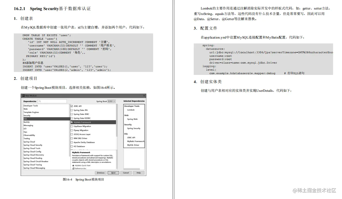Open the MyBatis Quick Start link
Screen dimensions: 342x199
click(83, 165)
